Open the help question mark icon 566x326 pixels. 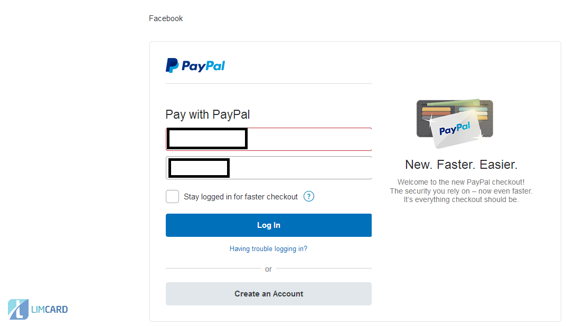click(x=309, y=197)
